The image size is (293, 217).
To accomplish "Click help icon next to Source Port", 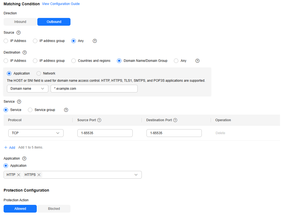I will click(99, 120).
